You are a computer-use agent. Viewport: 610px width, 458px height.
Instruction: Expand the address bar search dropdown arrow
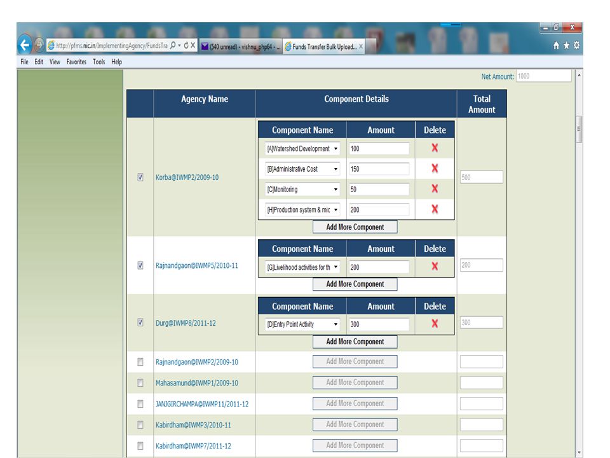179,46
